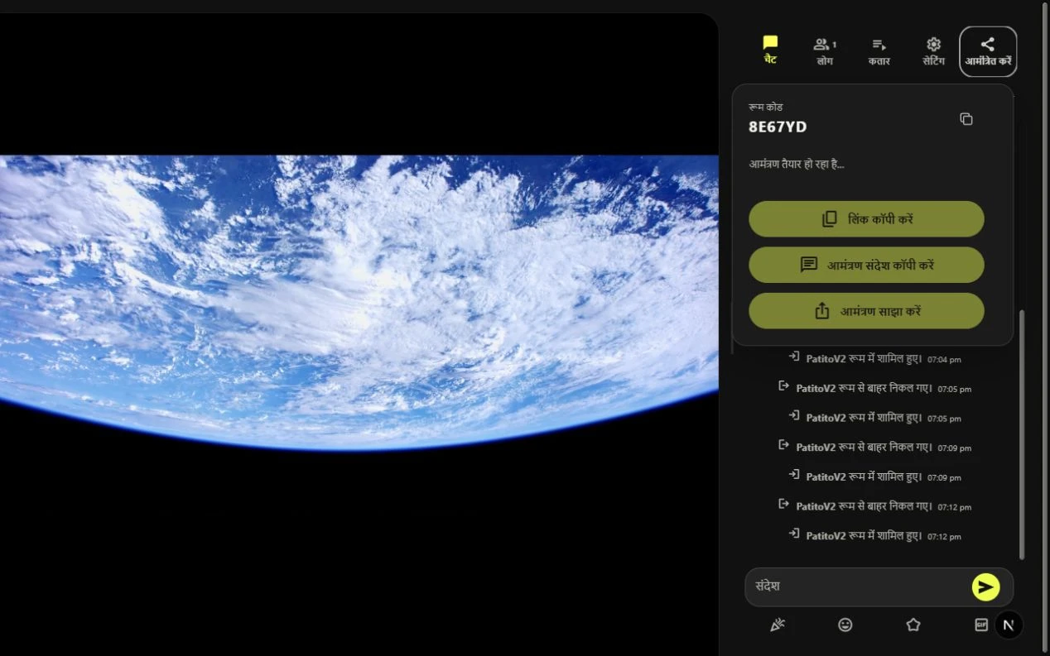Click the PatitoV2 left entry at 07:09 pm
The image size is (1050, 656).
(x=874, y=447)
